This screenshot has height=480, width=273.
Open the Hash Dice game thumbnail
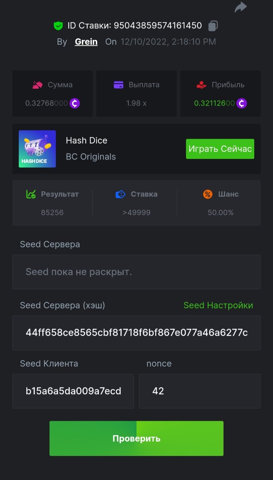click(37, 149)
